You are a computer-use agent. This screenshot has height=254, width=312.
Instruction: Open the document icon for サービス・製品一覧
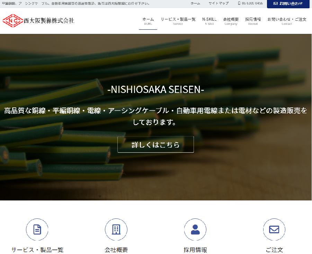coord(37,229)
